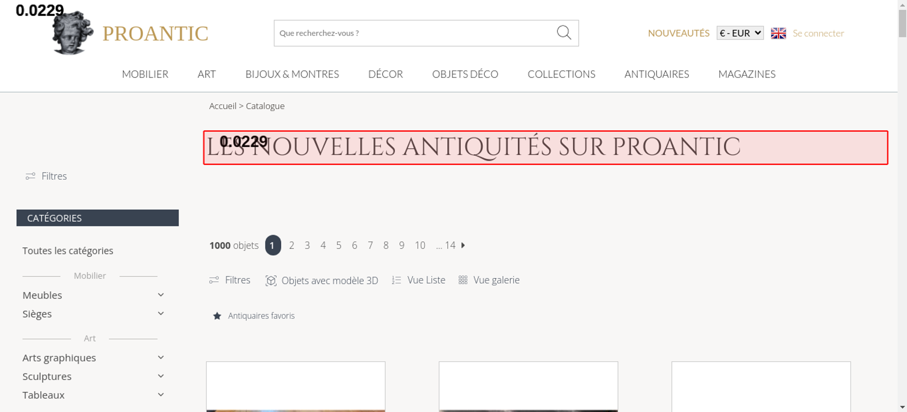Expand the Meubles category
The image size is (907, 412).
[x=161, y=295]
